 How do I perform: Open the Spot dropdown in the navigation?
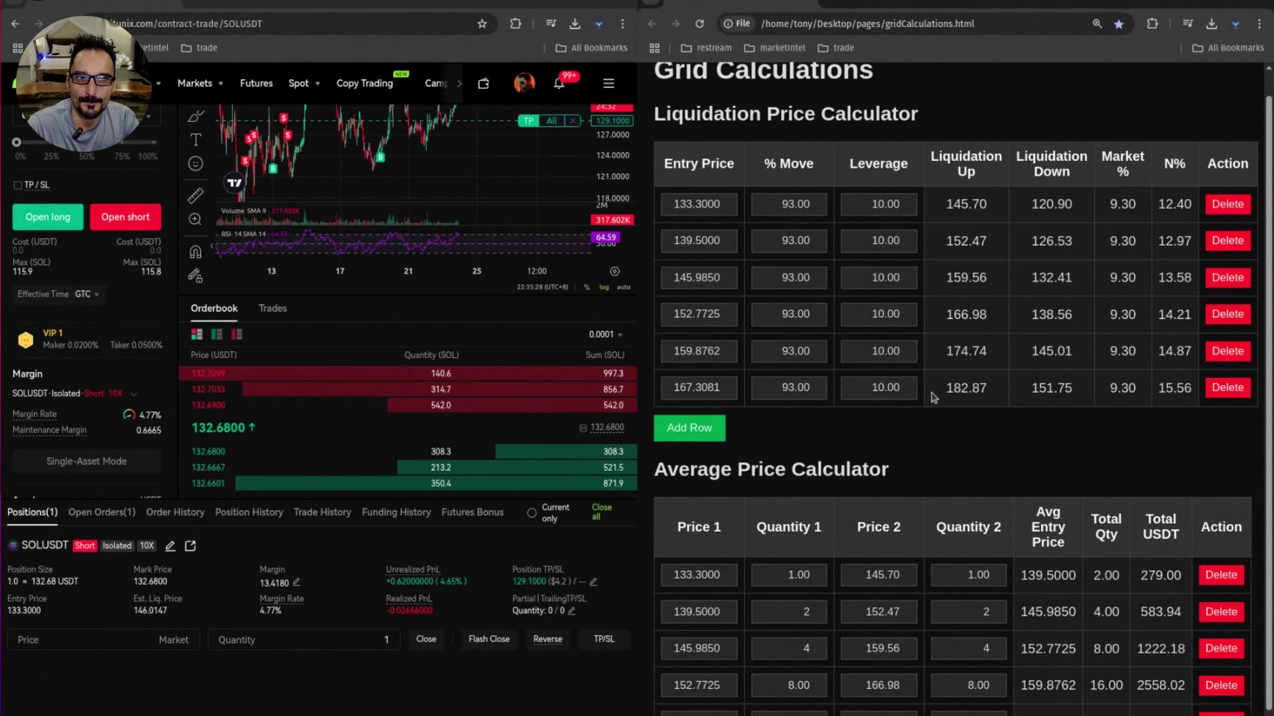304,83
